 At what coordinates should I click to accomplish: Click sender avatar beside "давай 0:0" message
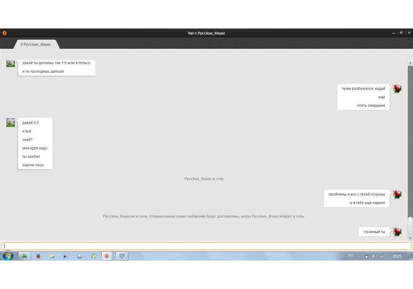tap(11, 123)
